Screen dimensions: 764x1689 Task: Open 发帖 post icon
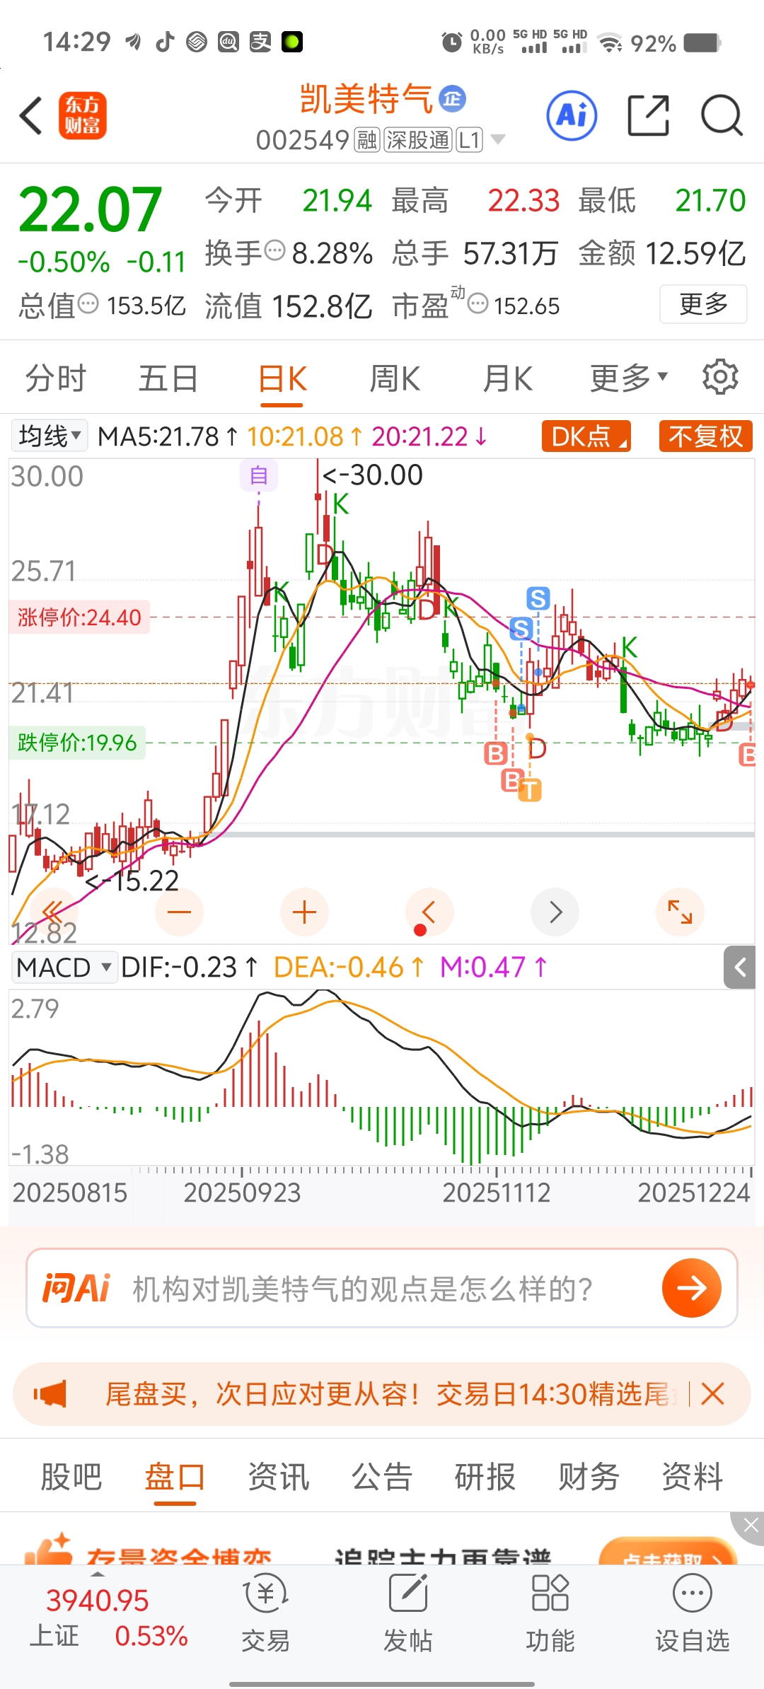point(408,1613)
